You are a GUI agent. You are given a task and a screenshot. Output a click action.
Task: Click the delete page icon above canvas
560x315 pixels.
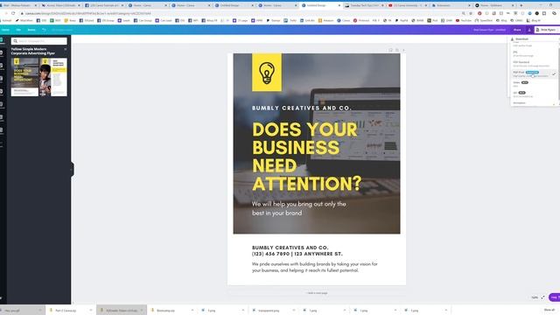[x=396, y=50]
